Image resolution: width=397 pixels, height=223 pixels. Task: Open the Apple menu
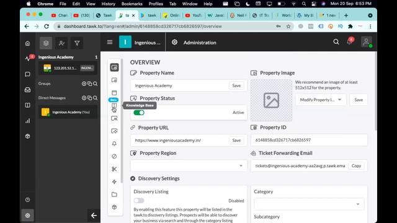click(x=29, y=4)
